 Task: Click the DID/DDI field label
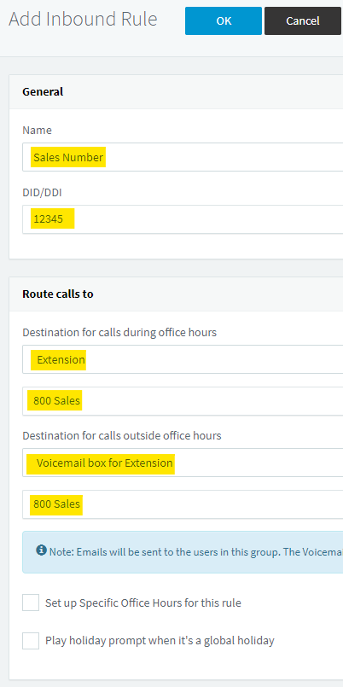(42, 192)
